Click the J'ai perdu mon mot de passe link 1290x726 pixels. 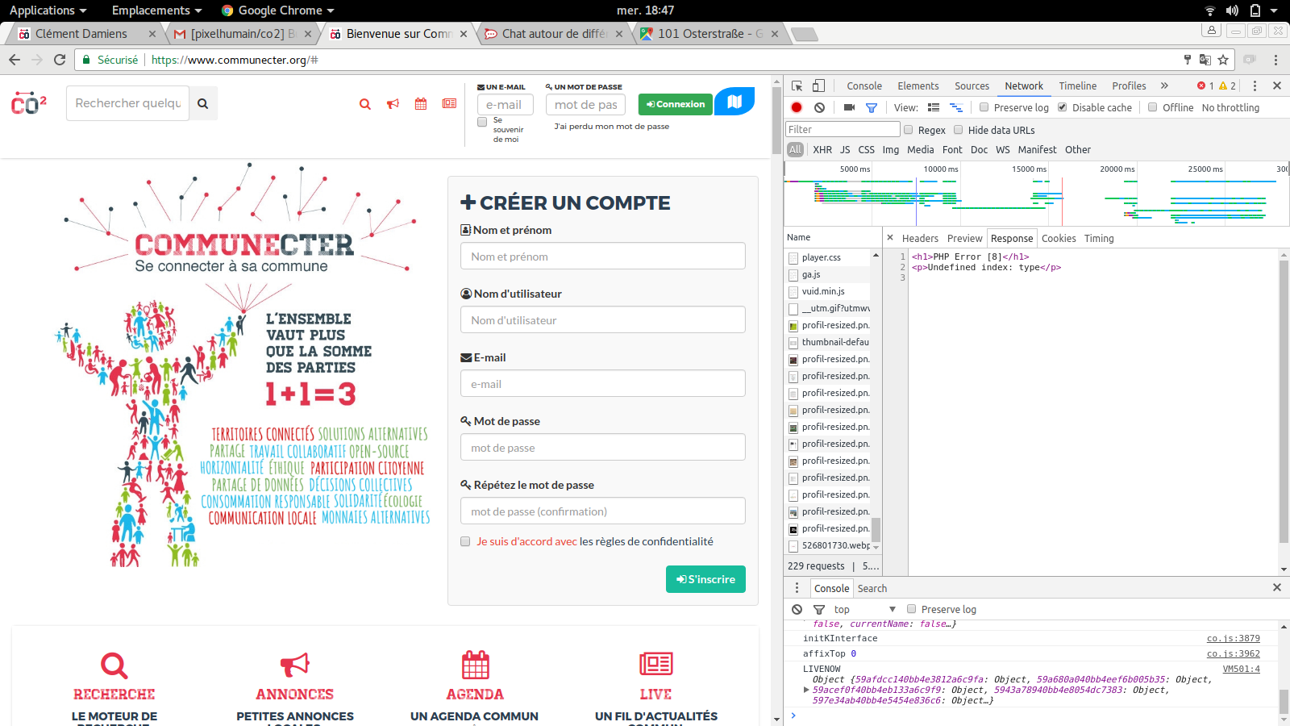(612, 126)
